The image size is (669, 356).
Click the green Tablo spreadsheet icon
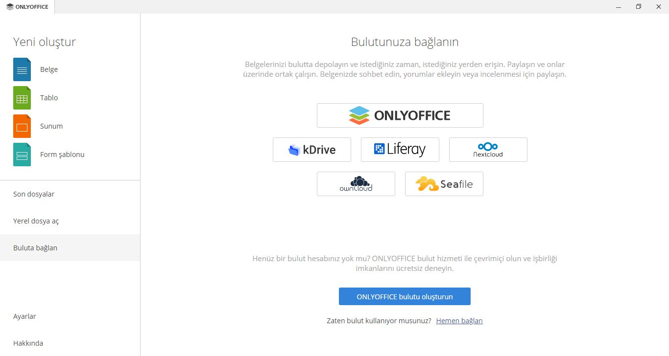pos(22,98)
